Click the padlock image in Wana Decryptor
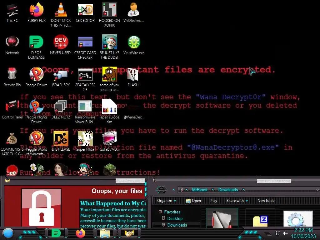 tap(42, 208)
